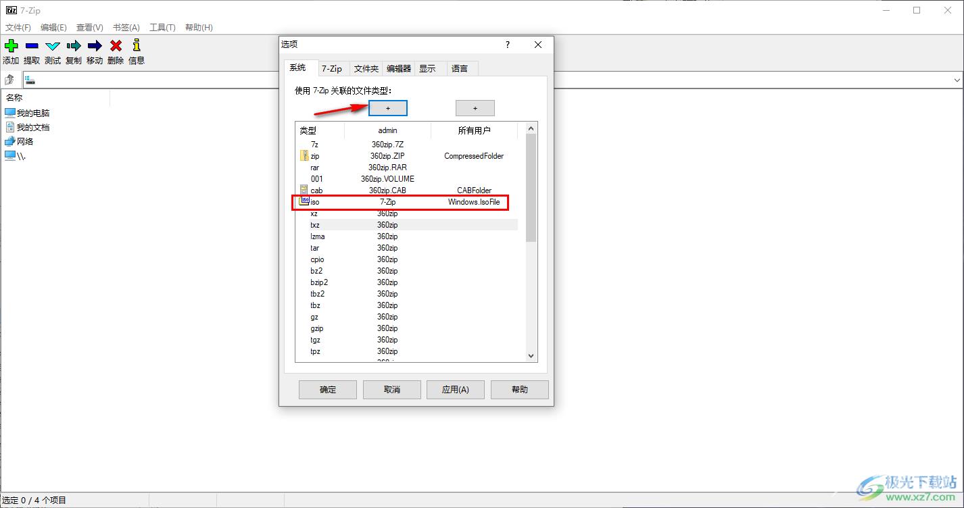Click Windows.IsoFile cell in iso row
Image resolution: width=964 pixels, height=508 pixels.
[x=474, y=201]
